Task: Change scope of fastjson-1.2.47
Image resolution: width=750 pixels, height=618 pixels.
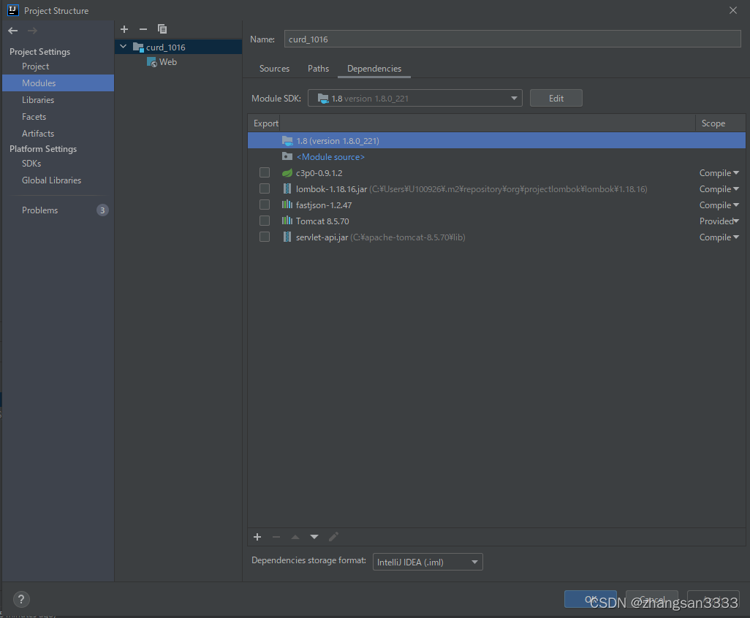Action: point(719,205)
